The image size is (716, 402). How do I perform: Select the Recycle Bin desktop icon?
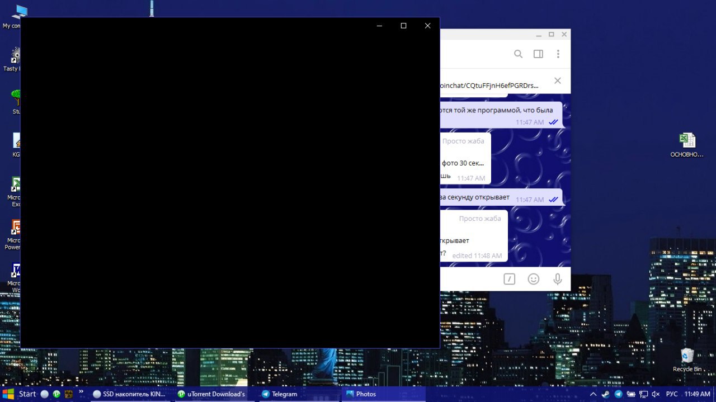click(687, 360)
